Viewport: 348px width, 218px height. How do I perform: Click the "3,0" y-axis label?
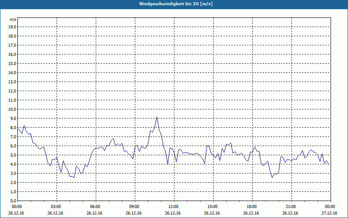click(13, 173)
